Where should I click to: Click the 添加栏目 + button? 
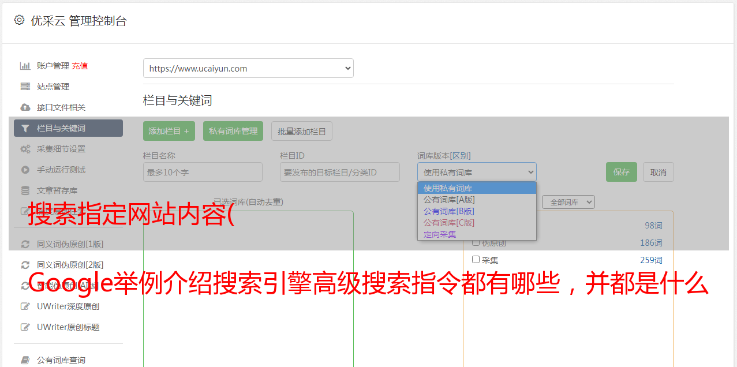tap(169, 131)
